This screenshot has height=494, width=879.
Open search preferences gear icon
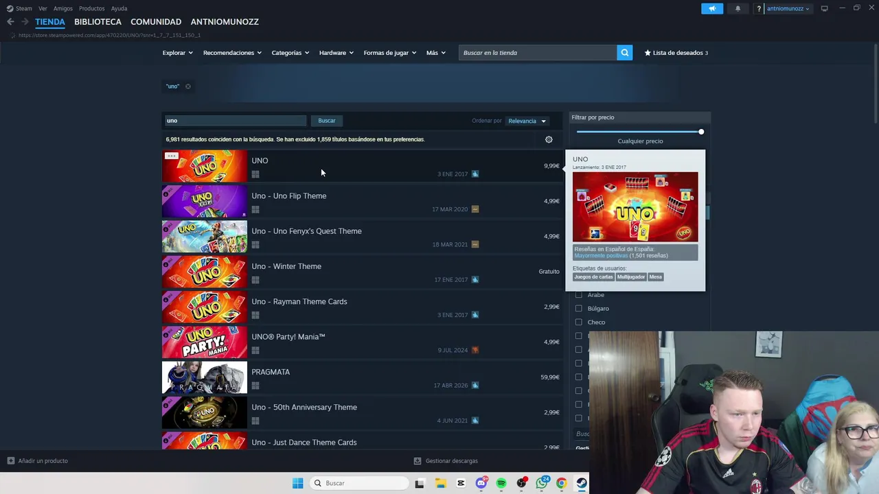click(x=549, y=139)
